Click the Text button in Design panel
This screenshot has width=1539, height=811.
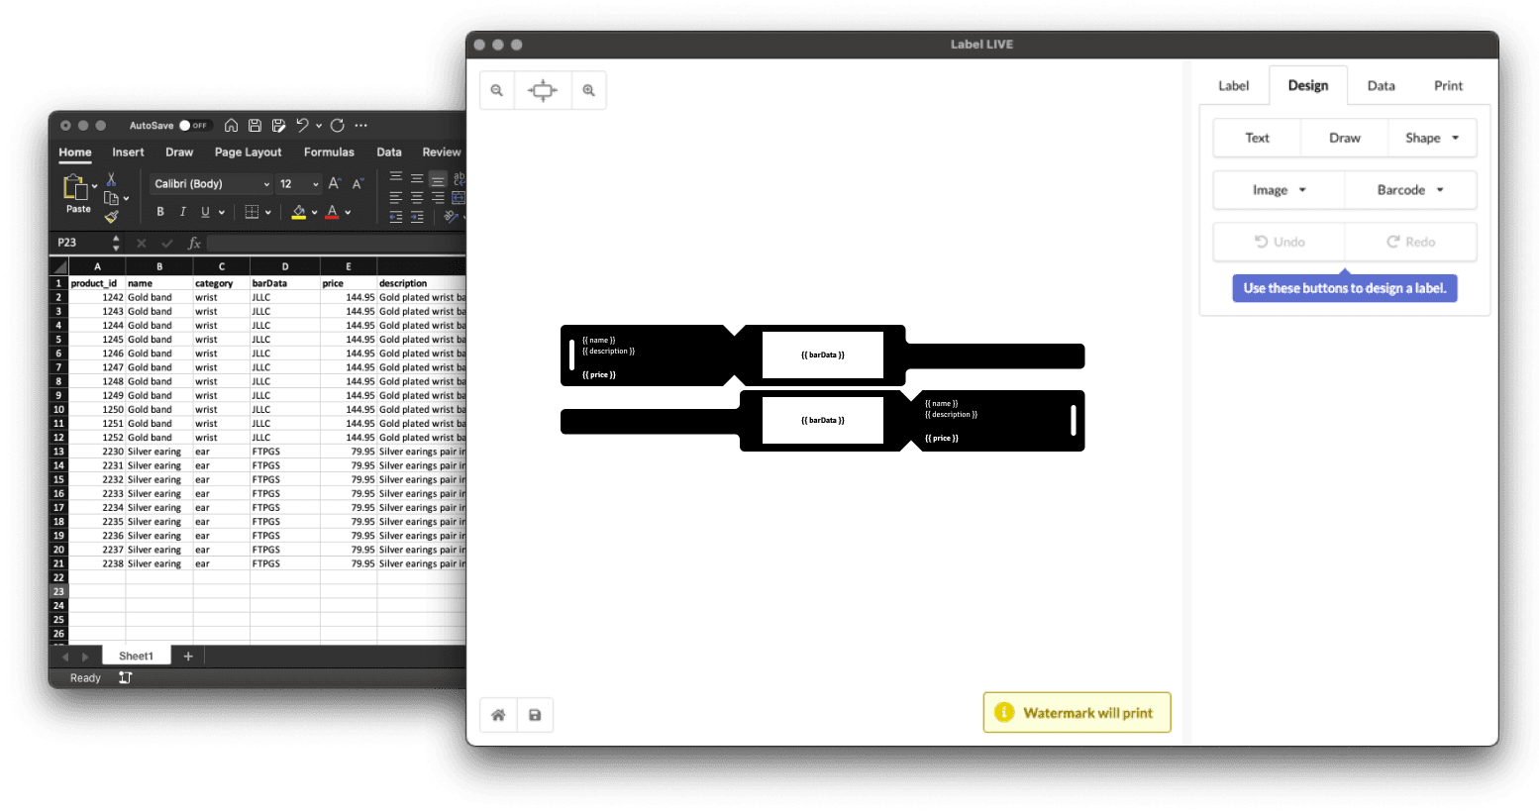[x=1257, y=139]
